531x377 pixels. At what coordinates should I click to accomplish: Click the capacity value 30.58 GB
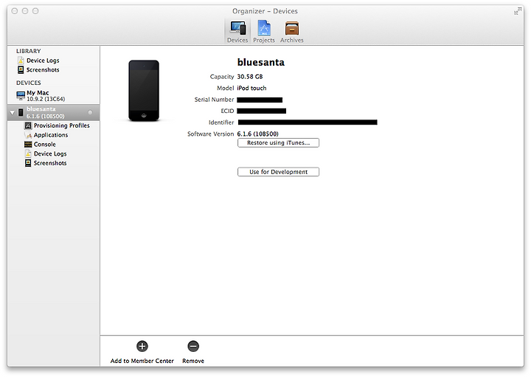[250, 77]
